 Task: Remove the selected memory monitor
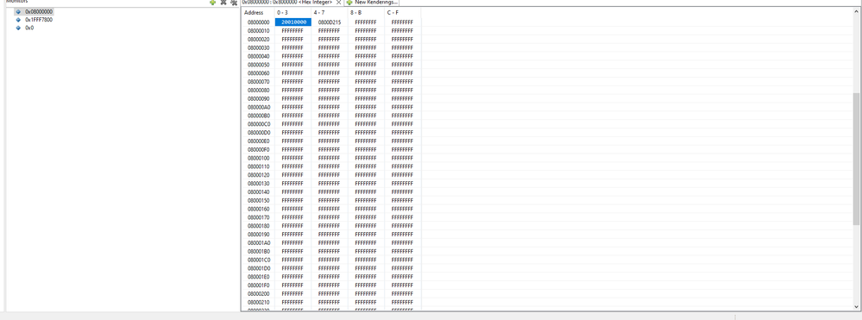pyautogui.click(x=223, y=3)
